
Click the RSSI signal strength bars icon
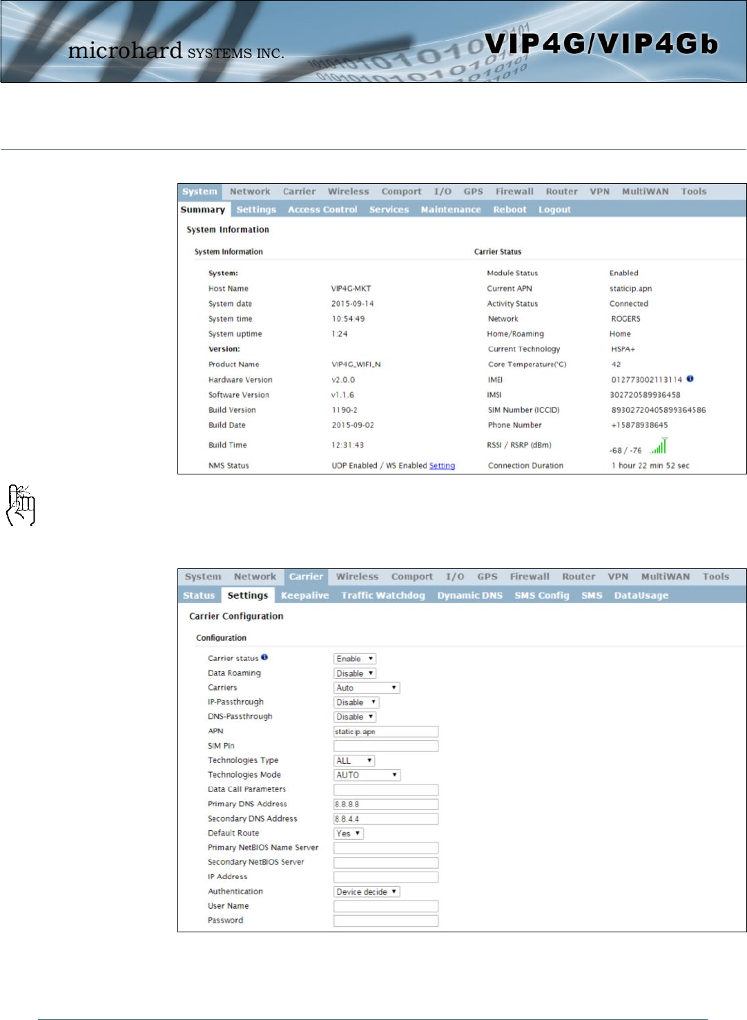pyautogui.click(x=659, y=446)
